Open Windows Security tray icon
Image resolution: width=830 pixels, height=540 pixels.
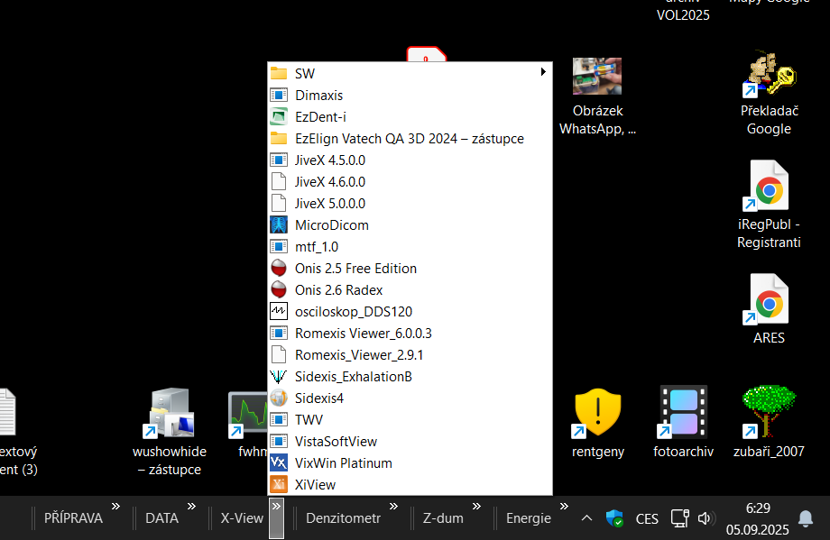(614, 518)
